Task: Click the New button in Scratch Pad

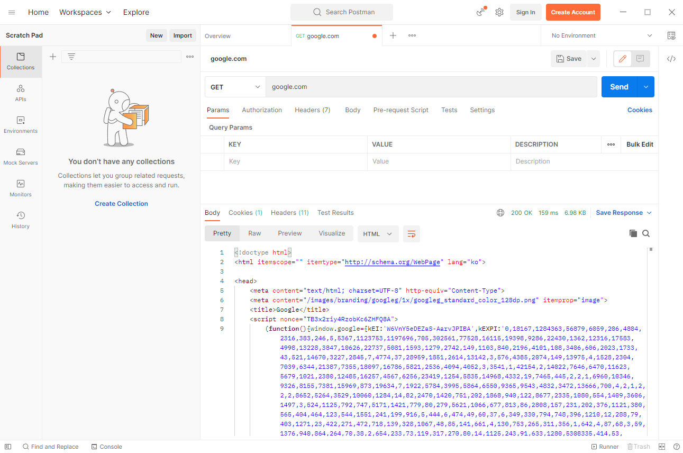Action: tap(157, 35)
